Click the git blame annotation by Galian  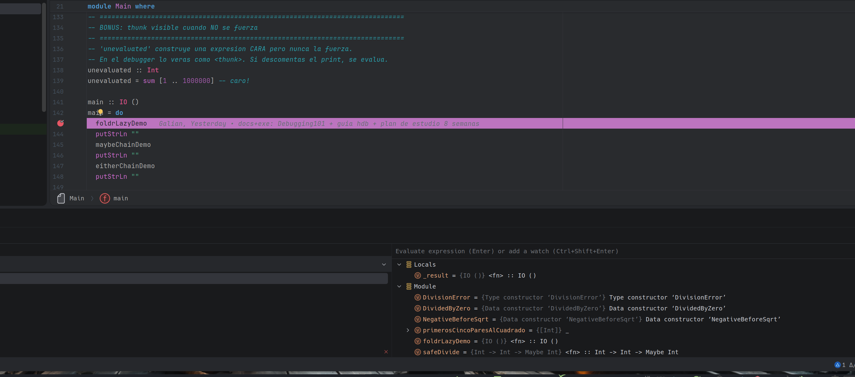click(x=319, y=124)
